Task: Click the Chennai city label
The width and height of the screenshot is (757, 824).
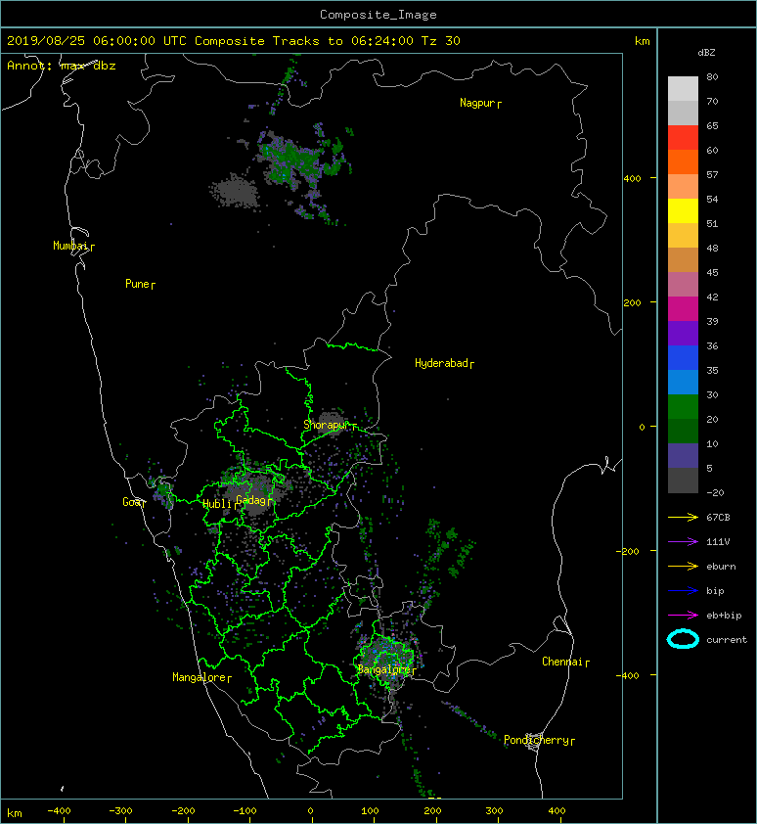Action: 562,662
